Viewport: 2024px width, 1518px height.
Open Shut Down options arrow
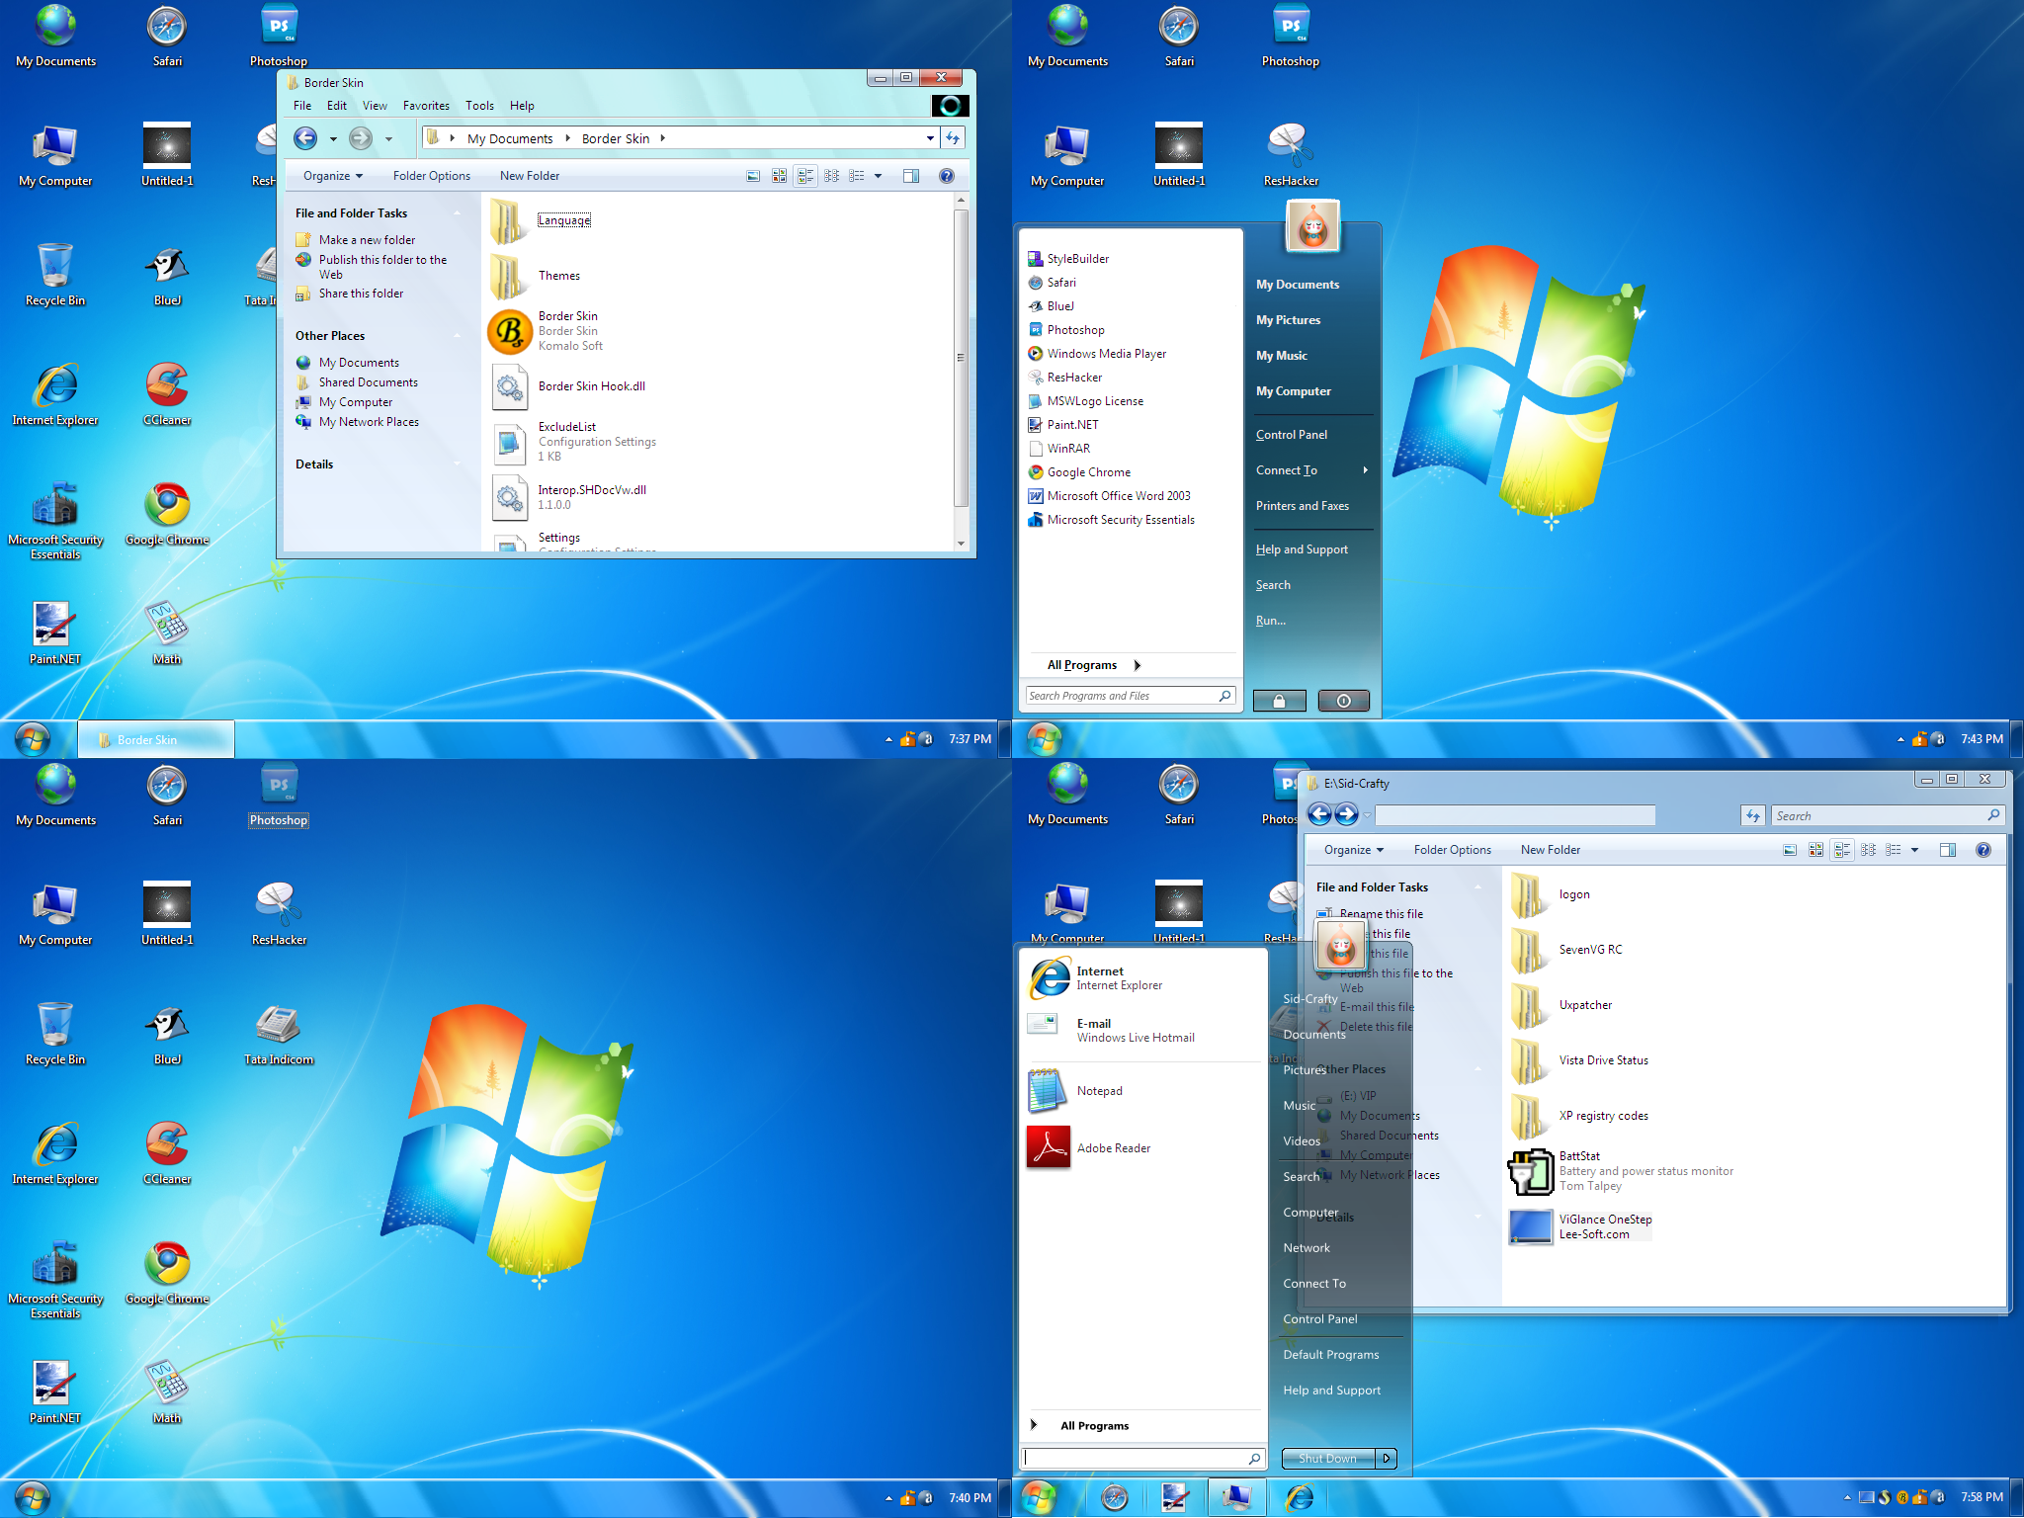(1387, 1458)
